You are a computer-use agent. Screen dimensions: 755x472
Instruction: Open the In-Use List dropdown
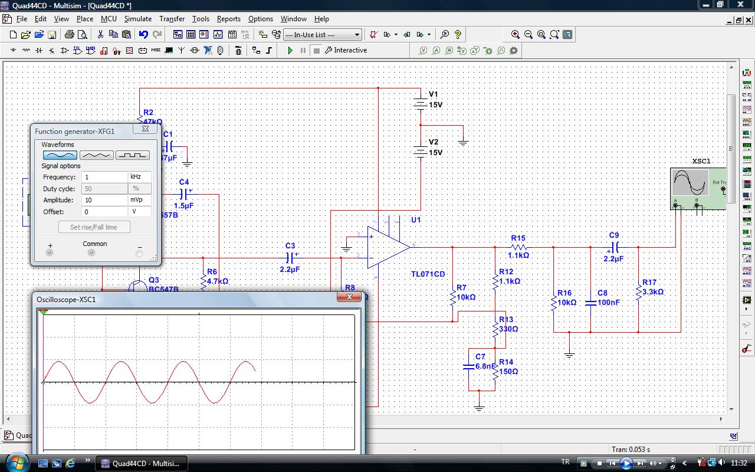click(323, 35)
